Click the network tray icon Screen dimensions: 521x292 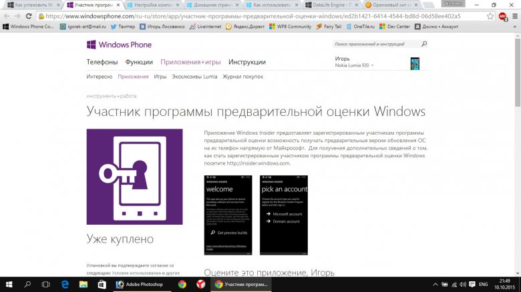point(454,285)
